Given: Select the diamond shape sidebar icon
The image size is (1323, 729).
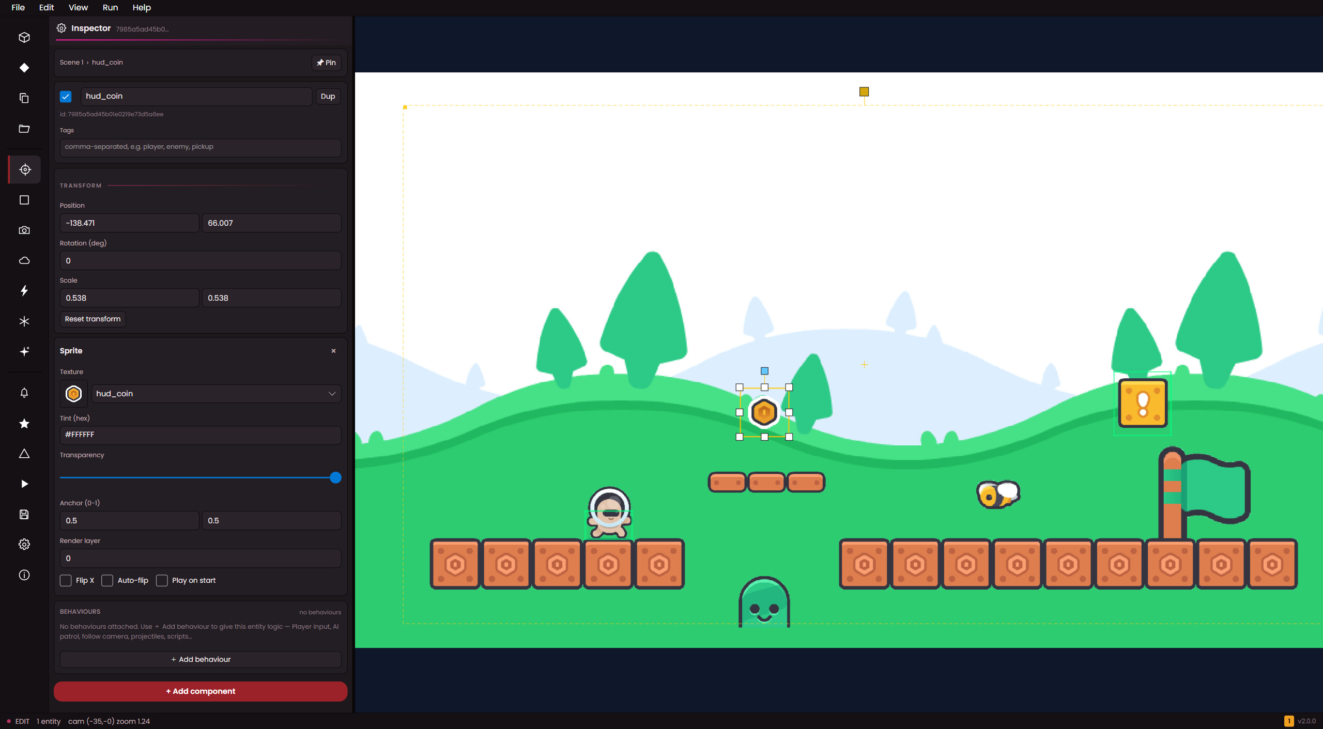Looking at the screenshot, I should tap(24, 68).
